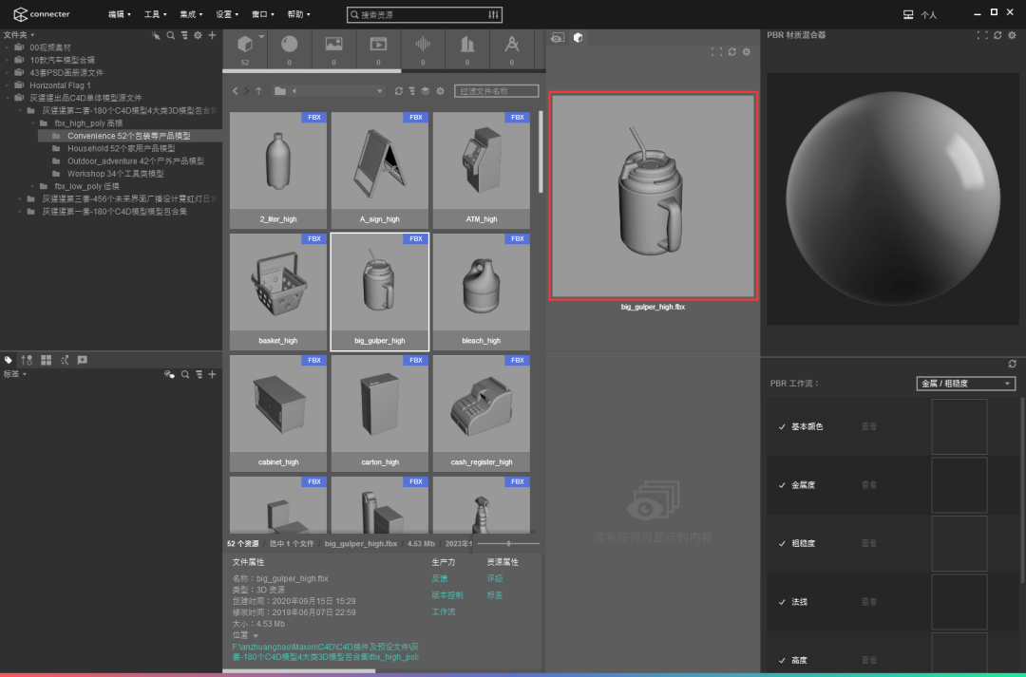Click the refresh icon in file browser toolbar
This screenshot has width=1026, height=677.
(x=398, y=91)
